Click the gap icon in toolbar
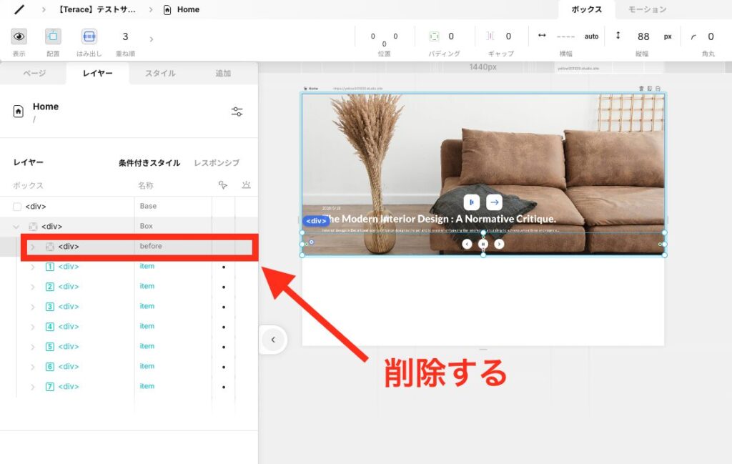 pos(490,36)
